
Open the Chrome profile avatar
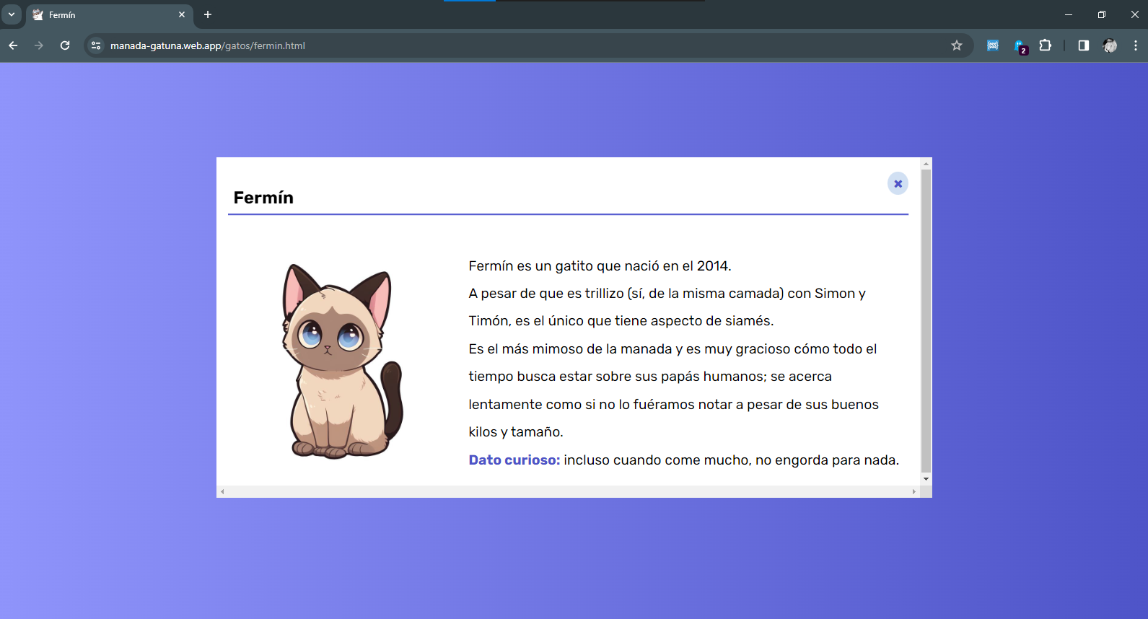(1110, 45)
